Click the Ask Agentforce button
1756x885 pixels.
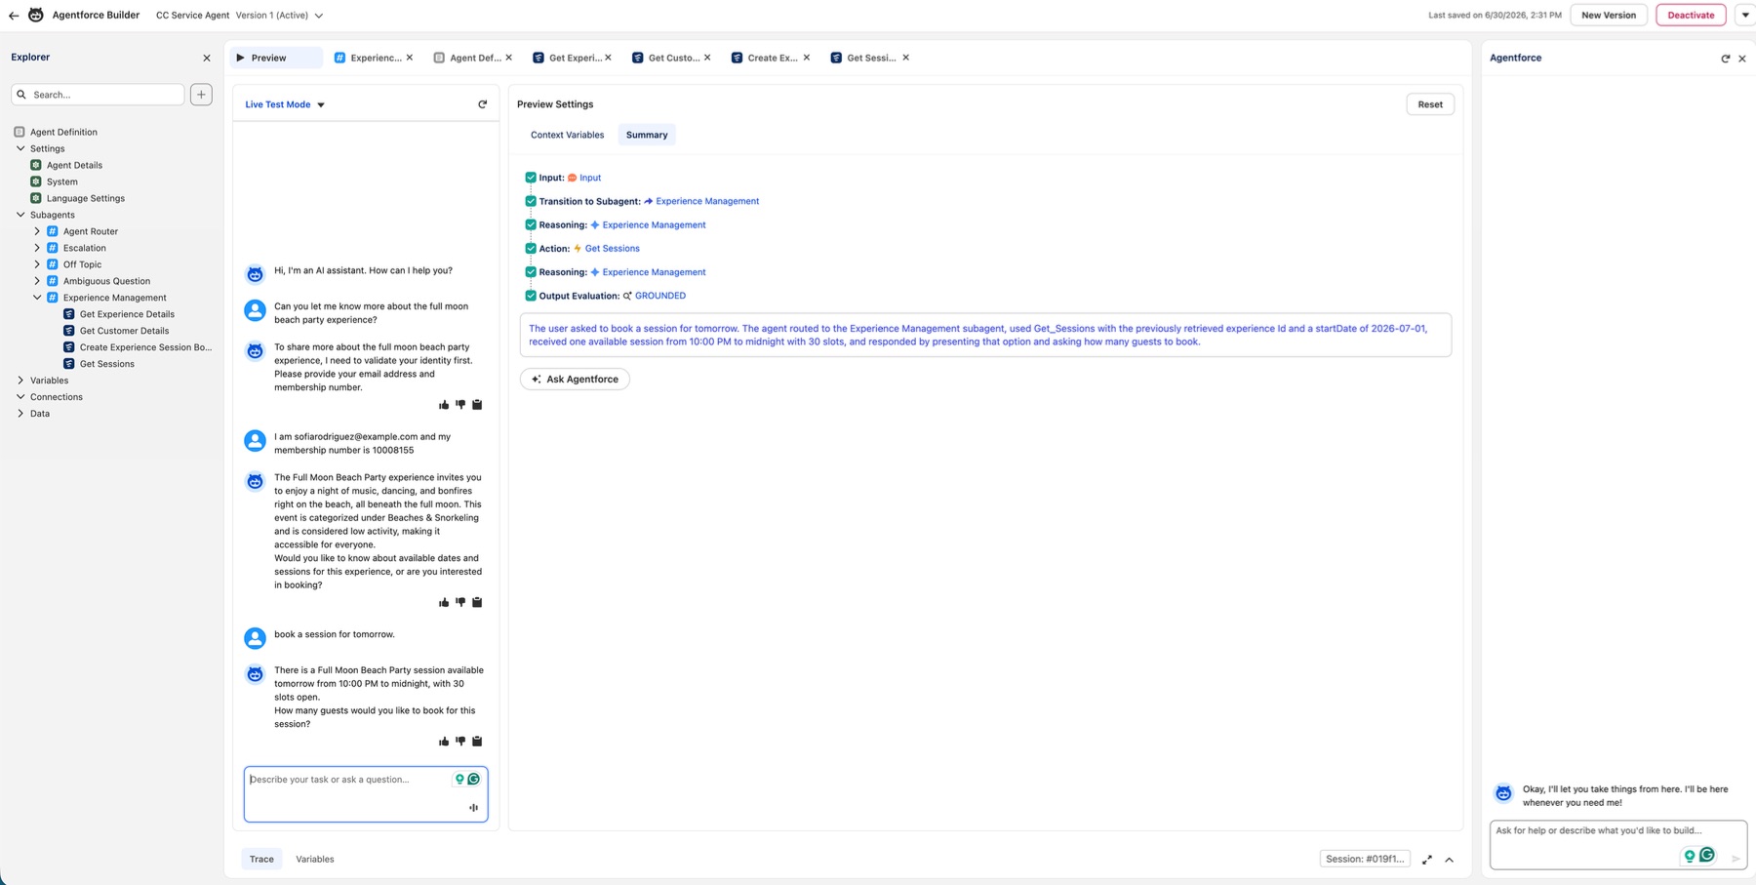575,380
